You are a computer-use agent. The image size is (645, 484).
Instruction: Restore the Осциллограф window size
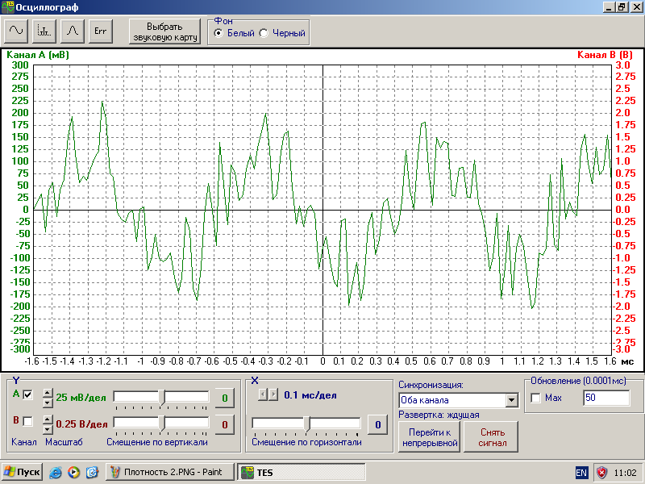pyautogui.click(x=622, y=7)
